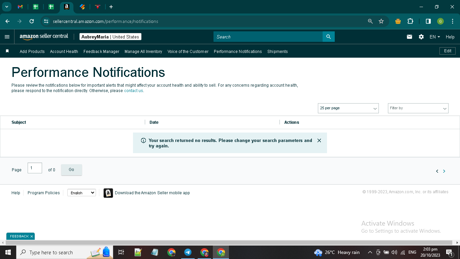Screen dimensions: 460x259
Task: Open the volume control in tray
Action: pos(394,252)
